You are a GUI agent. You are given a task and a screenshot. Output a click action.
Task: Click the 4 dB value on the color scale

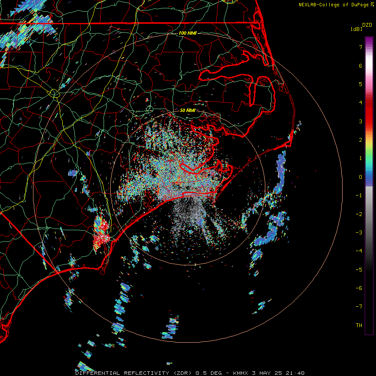click(x=361, y=103)
